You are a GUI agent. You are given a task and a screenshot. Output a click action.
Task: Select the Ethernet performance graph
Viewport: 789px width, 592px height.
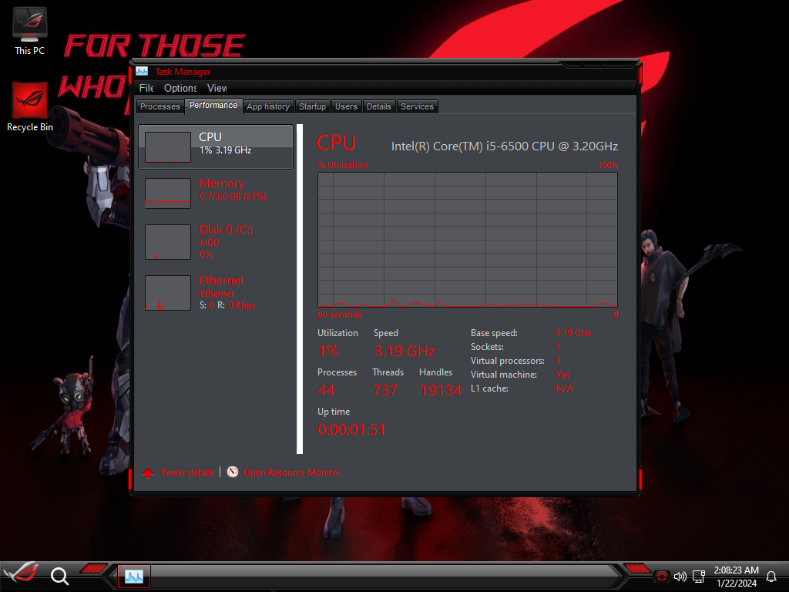168,293
